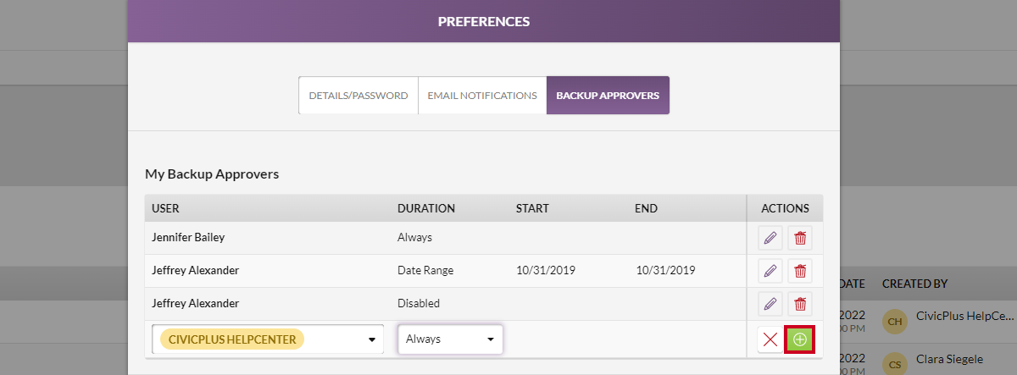
Task: Select the Jennifer Bailey row name
Action: [188, 238]
